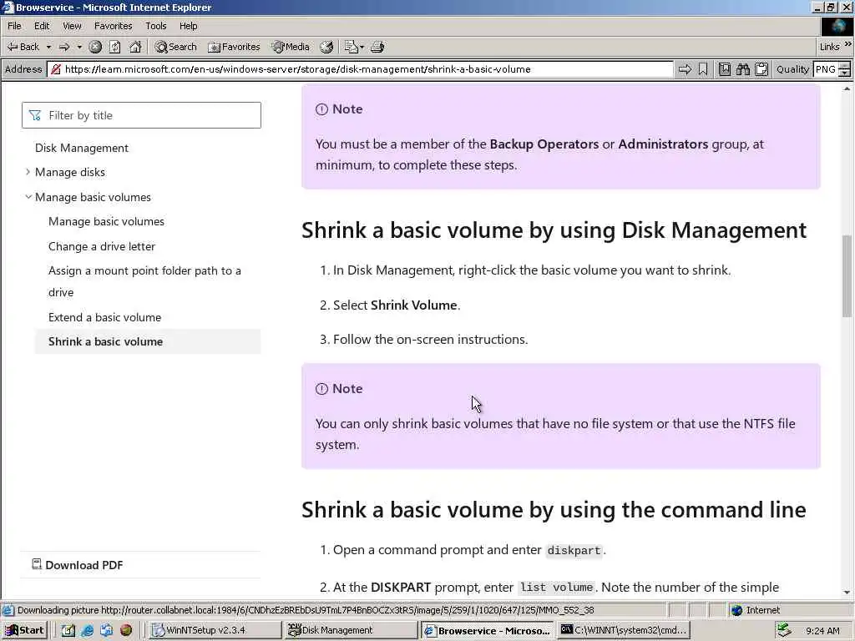Image resolution: width=855 pixels, height=641 pixels.
Task: Click the Shrink Volume bold text
Action: [414, 305]
